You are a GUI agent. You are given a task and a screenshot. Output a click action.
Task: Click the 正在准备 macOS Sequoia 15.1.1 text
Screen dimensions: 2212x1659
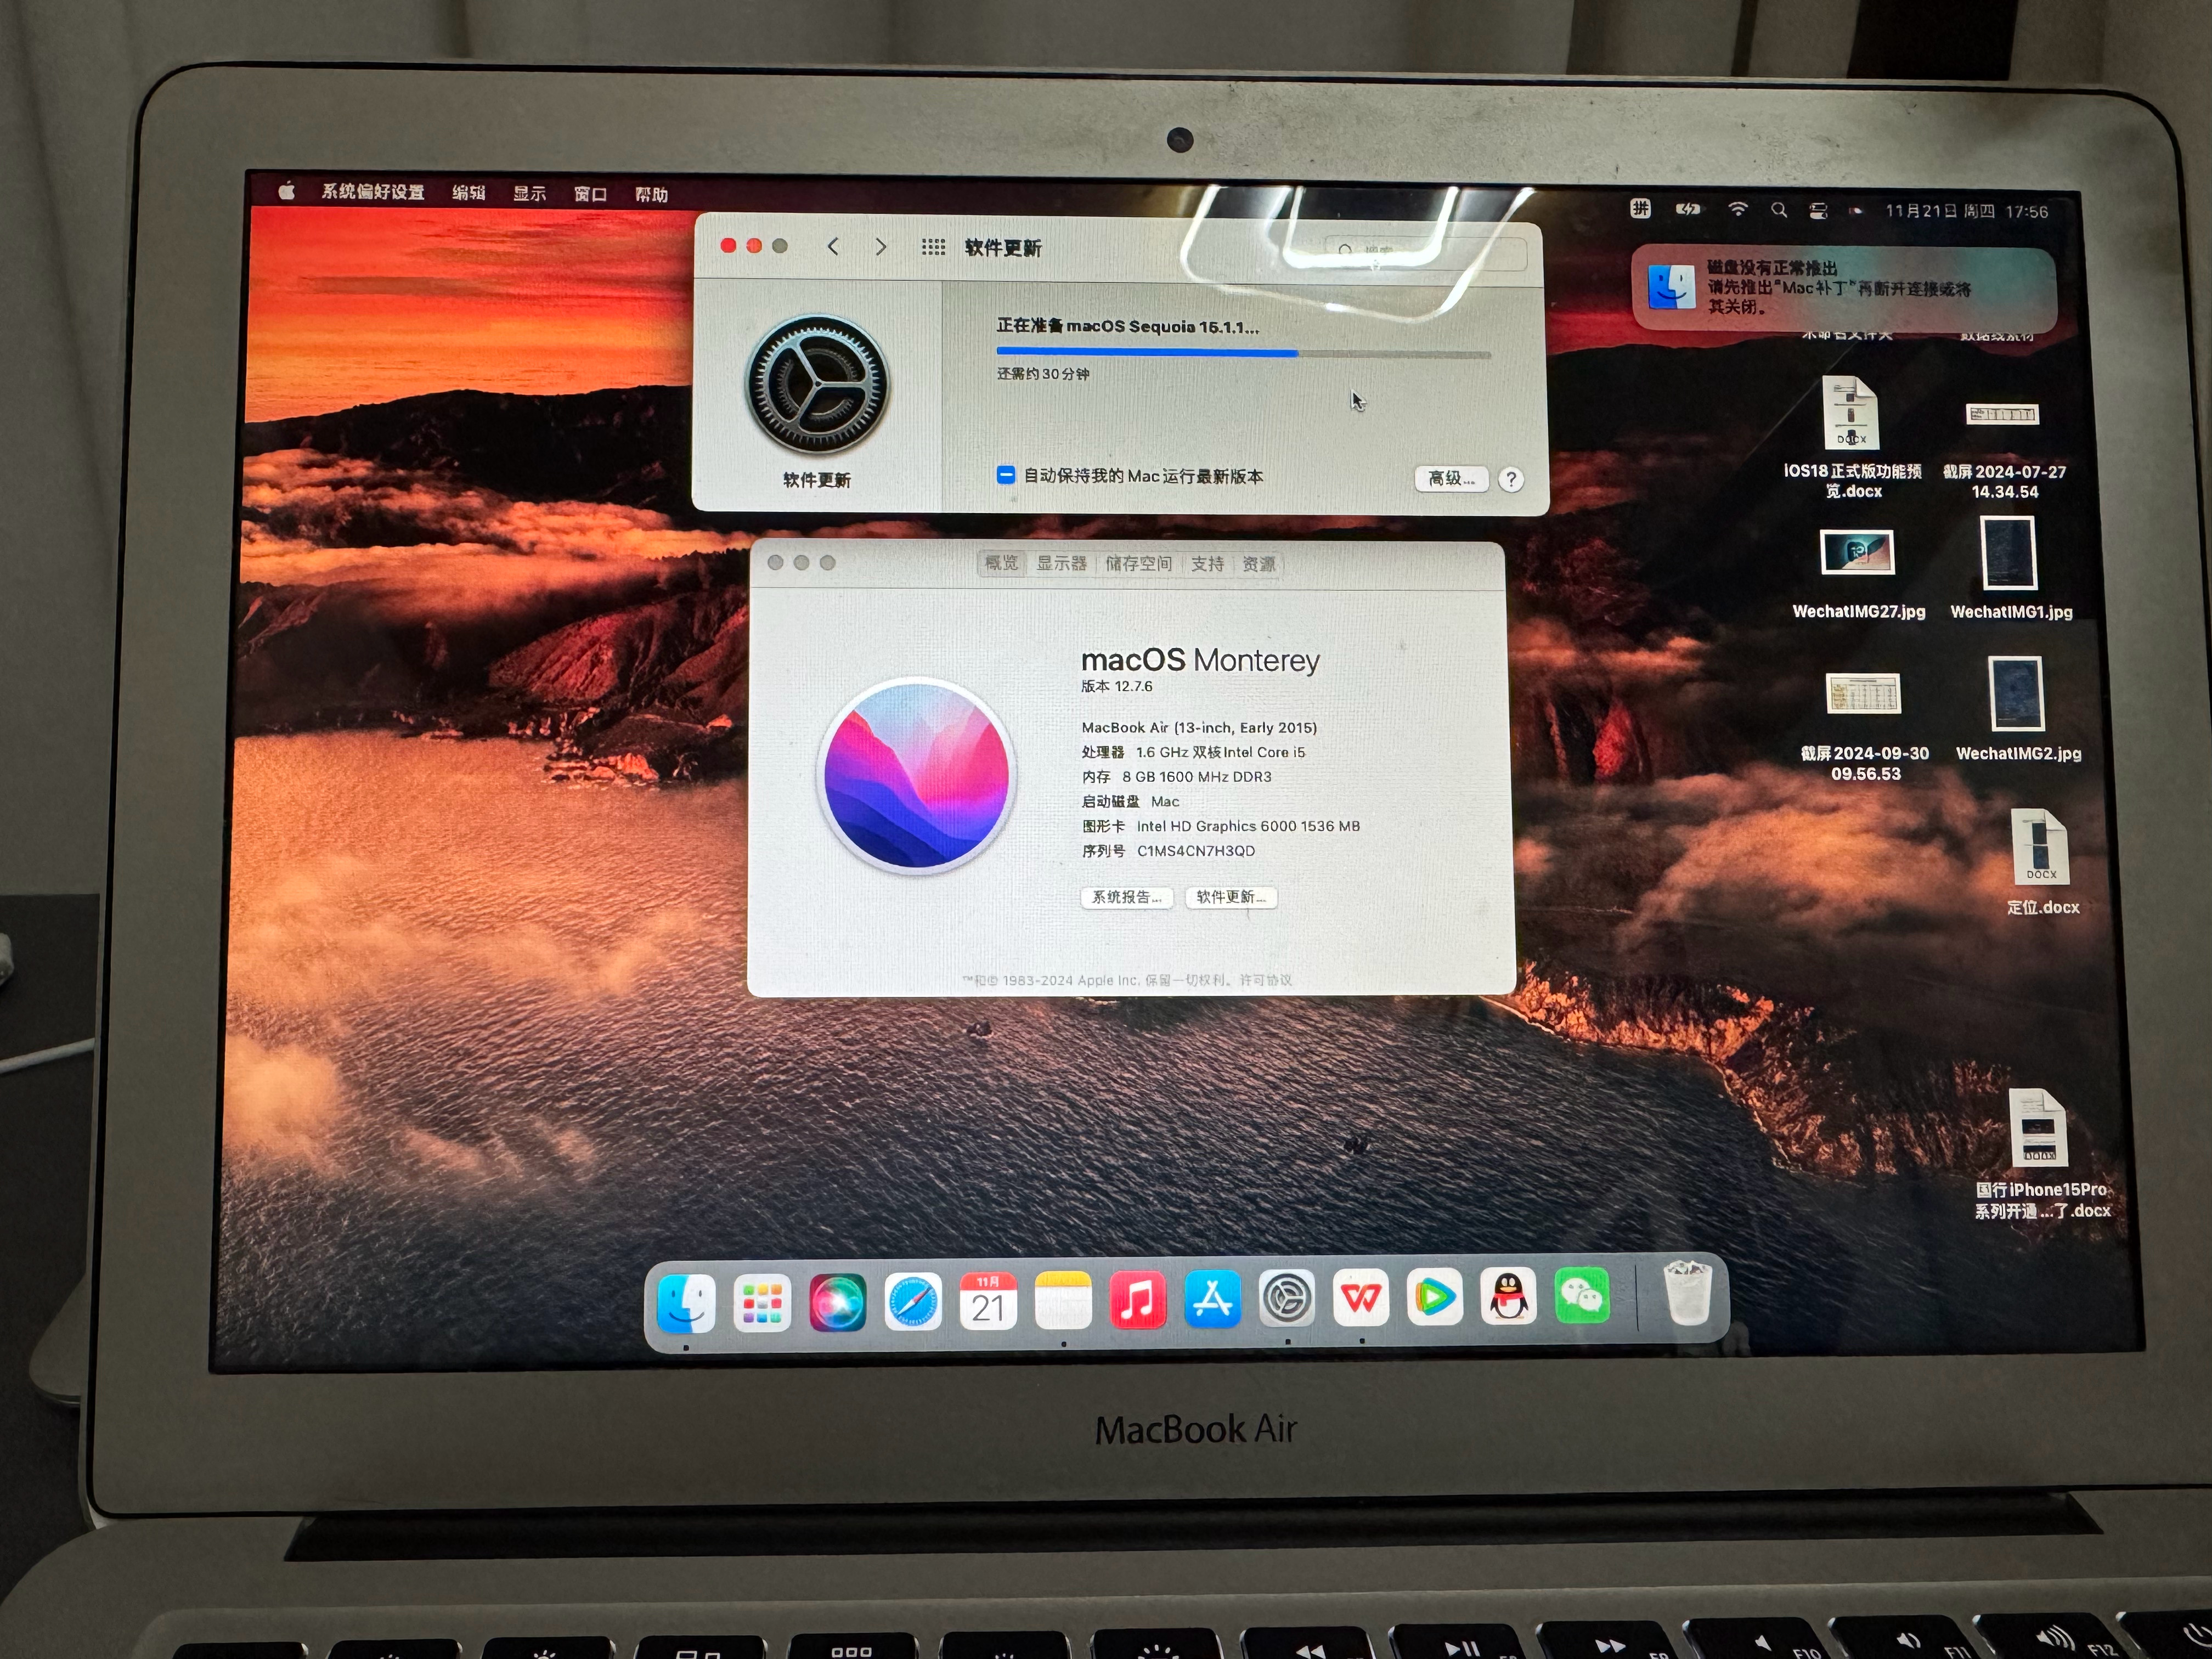pos(1128,326)
